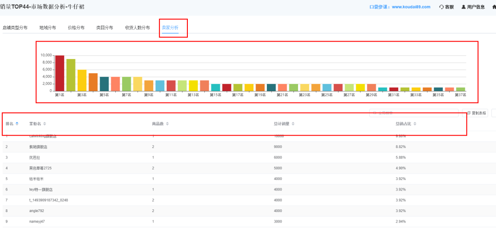Click the 第13名 bar in chart
Screen dimensions: 496x234
click(x=193, y=86)
